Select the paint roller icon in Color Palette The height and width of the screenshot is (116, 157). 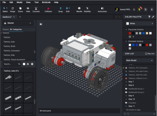pyautogui.click(x=149, y=17)
